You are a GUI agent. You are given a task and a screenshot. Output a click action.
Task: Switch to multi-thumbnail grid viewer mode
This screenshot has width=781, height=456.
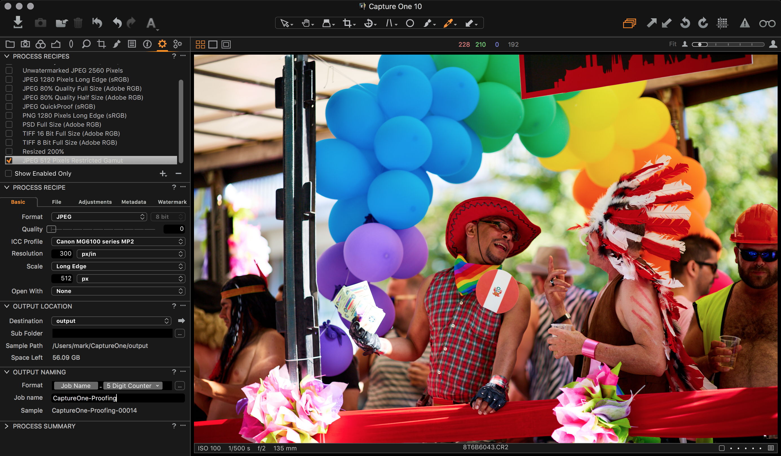point(200,44)
